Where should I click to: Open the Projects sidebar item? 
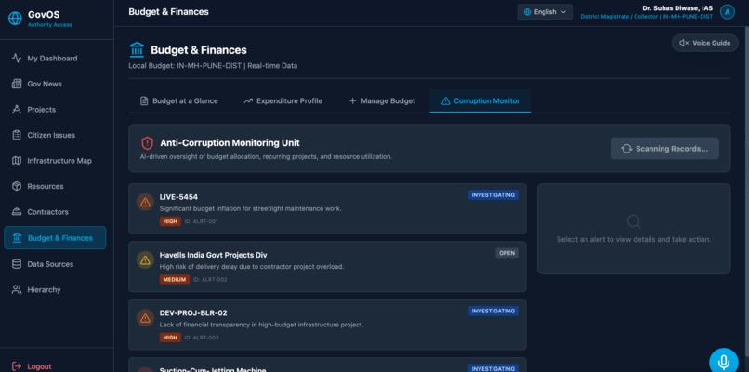click(55, 110)
